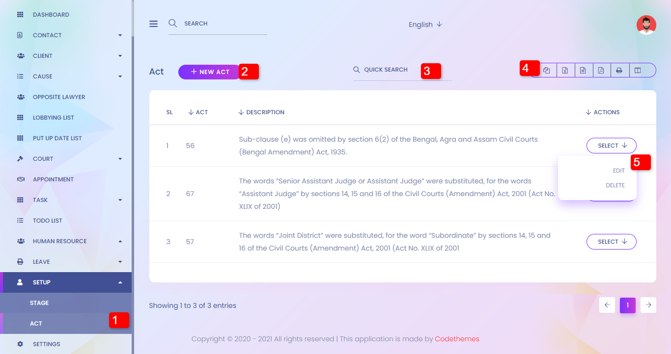Click the user profile avatar
The width and height of the screenshot is (671, 354).
pos(646,25)
